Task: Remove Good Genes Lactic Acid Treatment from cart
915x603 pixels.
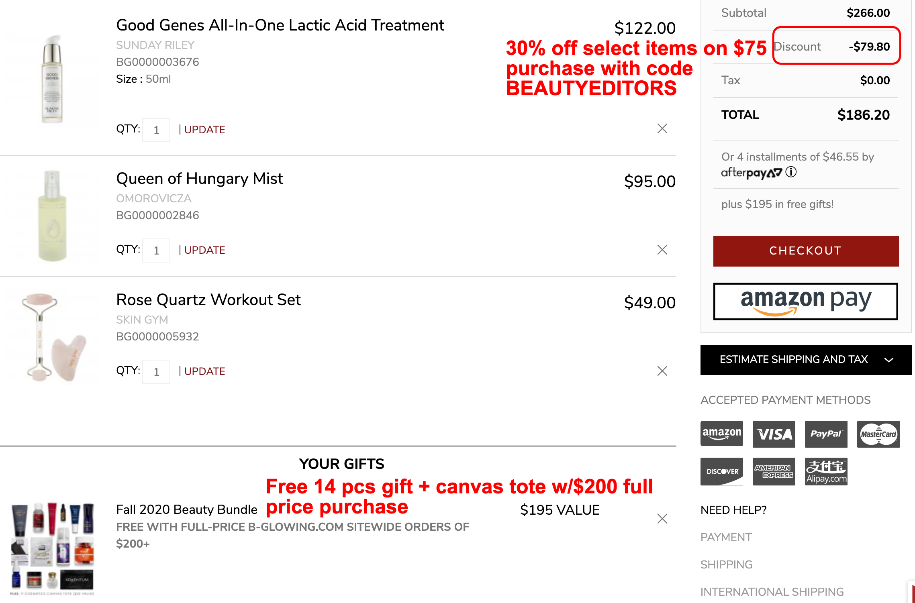Action: point(662,128)
